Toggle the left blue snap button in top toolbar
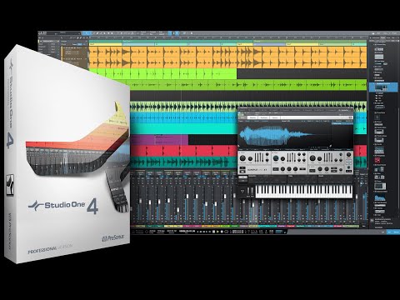Screen dimensions: 400x300 click(171, 33)
